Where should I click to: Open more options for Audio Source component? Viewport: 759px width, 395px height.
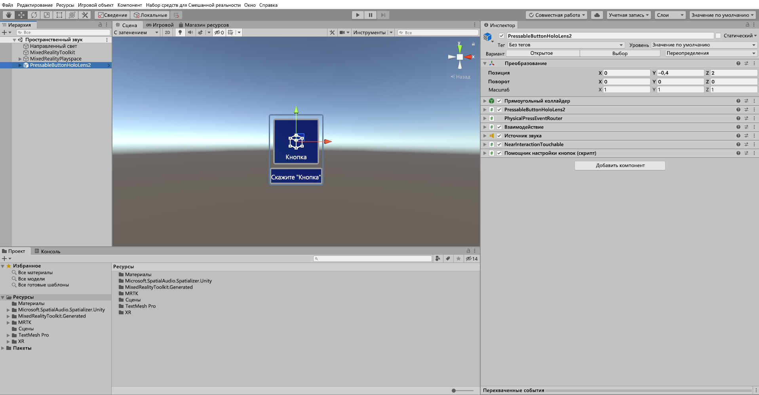pyautogui.click(x=754, y=136)
